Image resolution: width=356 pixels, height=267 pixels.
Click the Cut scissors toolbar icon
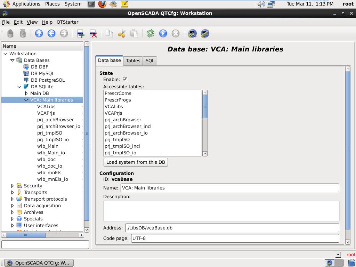pyautogui.click(x=121, y=33)
